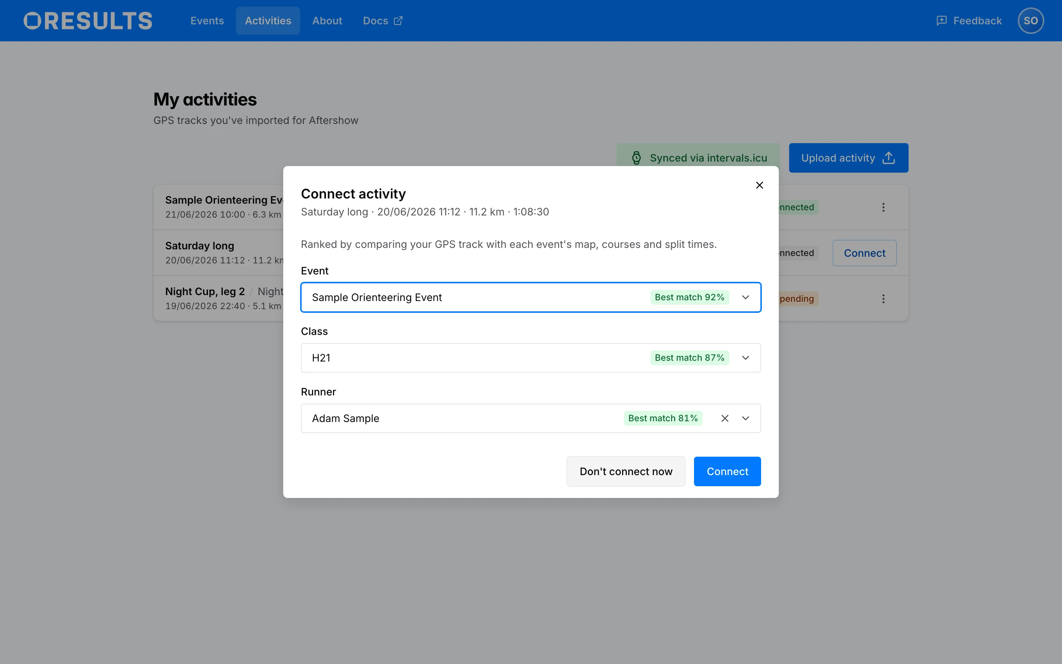
Task: Open the Sample Orienteering Event combo box
Action: point(531,297)
